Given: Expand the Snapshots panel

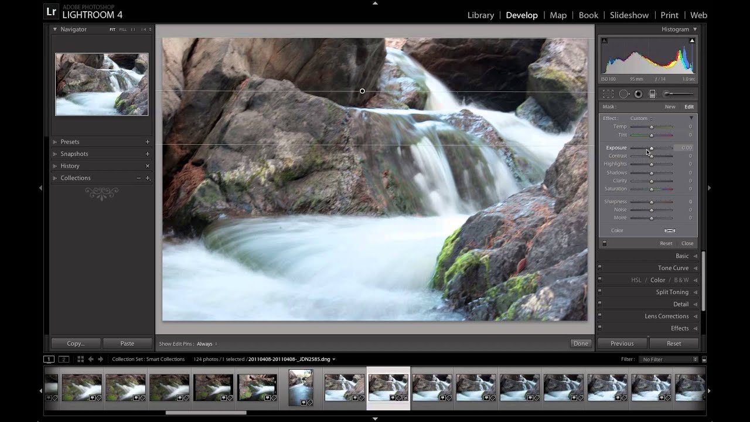Looking at the screenshot, I should point(55,154).
